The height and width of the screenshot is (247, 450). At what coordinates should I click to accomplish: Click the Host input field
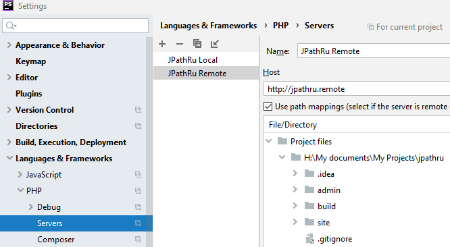[357, 89]
